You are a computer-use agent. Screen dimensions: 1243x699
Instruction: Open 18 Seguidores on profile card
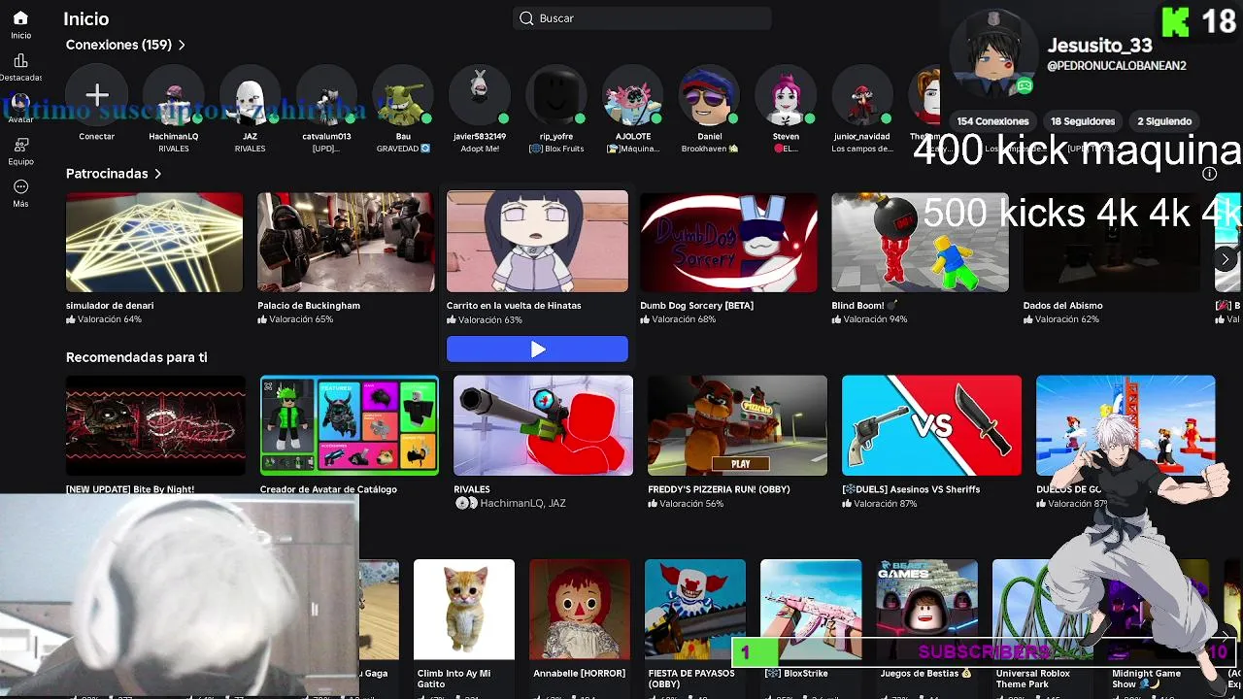(1083, 121)
